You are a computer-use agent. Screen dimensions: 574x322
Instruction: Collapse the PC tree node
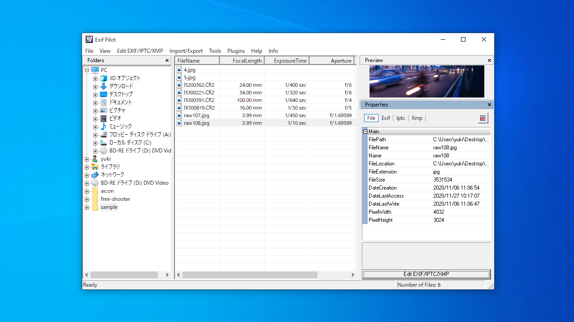pyautogui.click(x=87, y=70)
